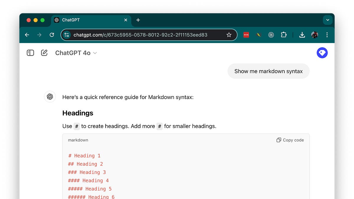Click the blue diamond upgrade icon
The height and width of the screenshot is (199, 354).
(x=322, y=53)
